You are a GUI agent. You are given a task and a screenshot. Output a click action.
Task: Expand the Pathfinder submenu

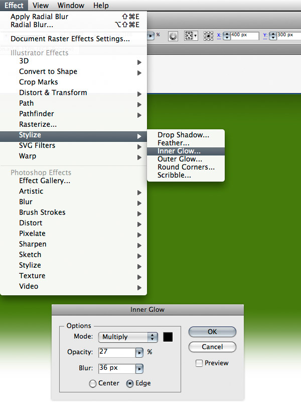click(x=73, y=114)
